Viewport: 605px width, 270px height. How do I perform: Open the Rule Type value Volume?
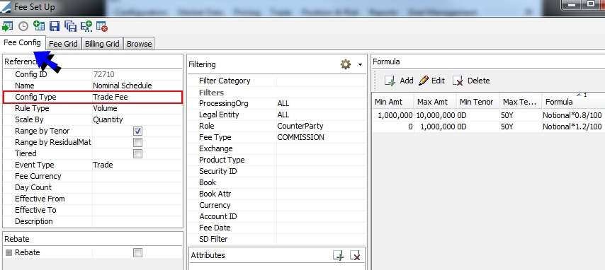137,109
